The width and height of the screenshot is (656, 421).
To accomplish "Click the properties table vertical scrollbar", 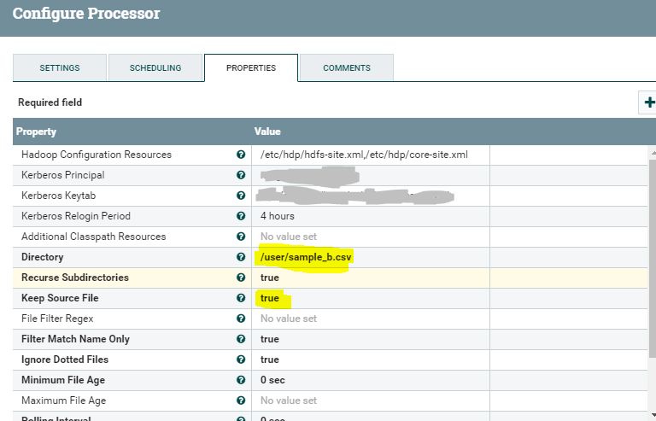I will click(652, 282).
